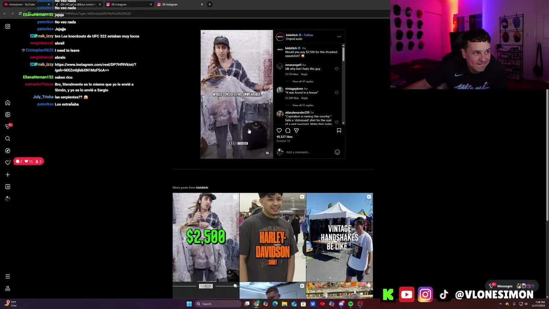549x309 pixels.
Task: Close the 'vlonesimon - YouTube' tab
Action: (48, 4)
